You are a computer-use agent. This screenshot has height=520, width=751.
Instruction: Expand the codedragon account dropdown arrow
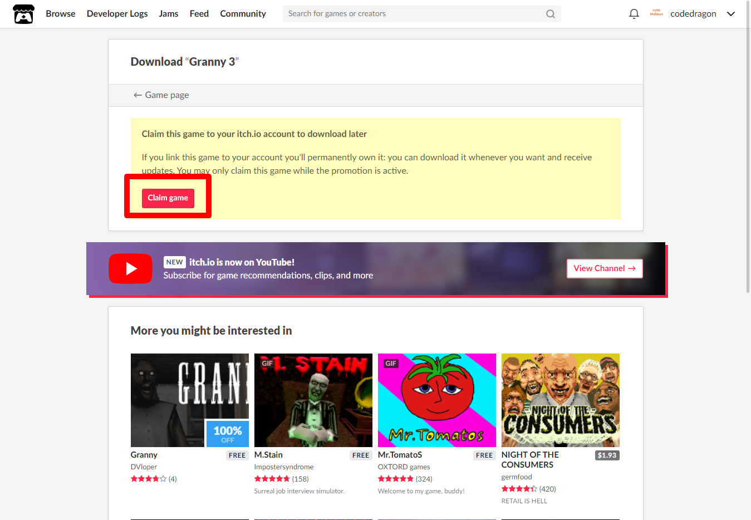coord(731,14)
